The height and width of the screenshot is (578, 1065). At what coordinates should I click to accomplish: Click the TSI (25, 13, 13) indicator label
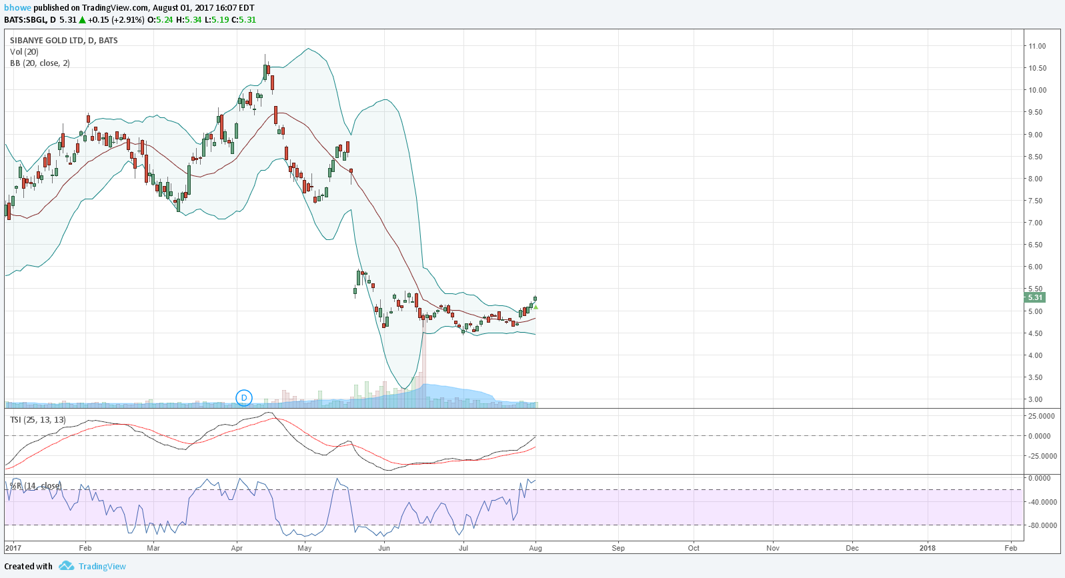point(38,419)
